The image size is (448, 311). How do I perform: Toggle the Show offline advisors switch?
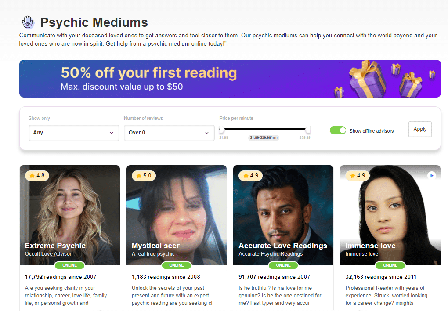338,130
